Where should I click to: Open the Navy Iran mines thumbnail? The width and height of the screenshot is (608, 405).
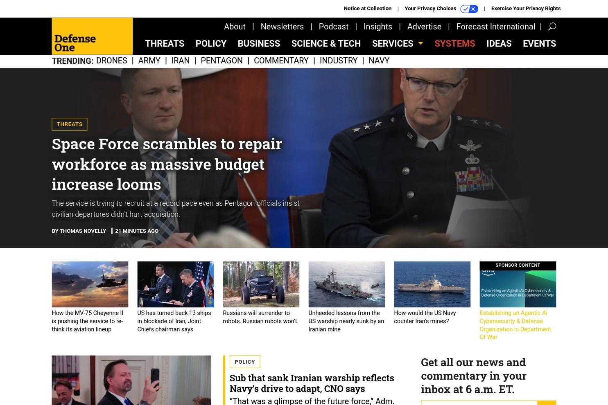point(432,284)
